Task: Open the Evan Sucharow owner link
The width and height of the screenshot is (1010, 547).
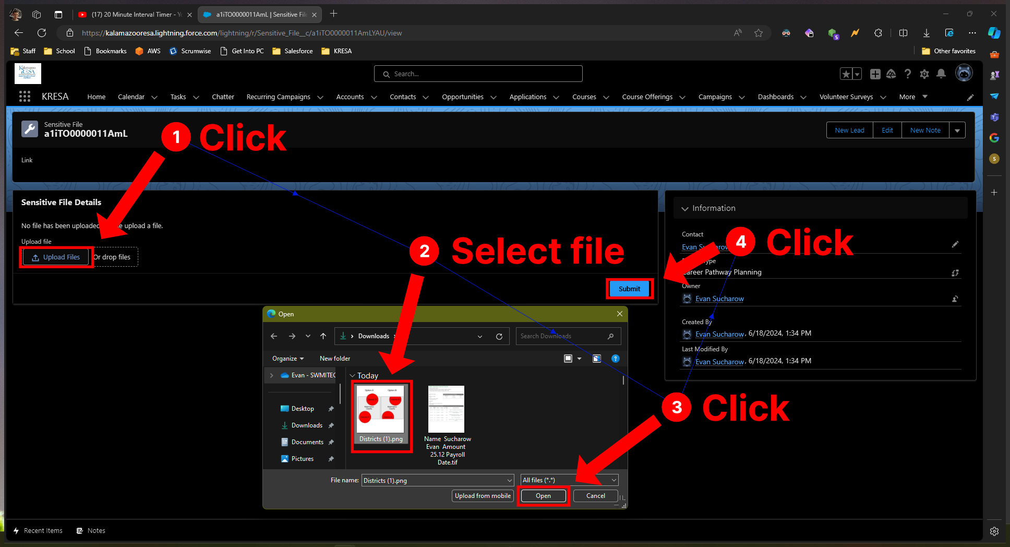Action: click(719, 299)
